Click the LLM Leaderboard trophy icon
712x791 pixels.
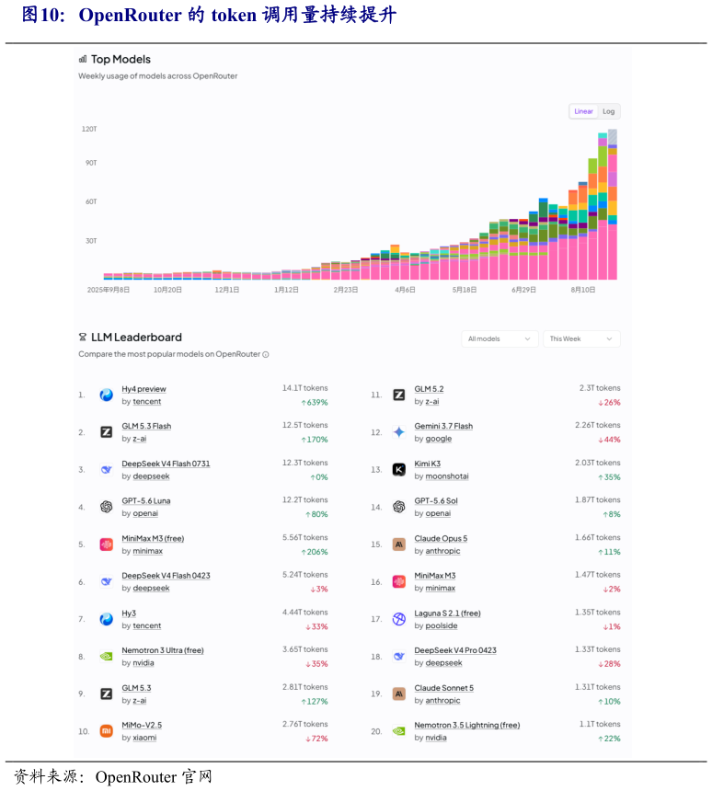point(83,337)
